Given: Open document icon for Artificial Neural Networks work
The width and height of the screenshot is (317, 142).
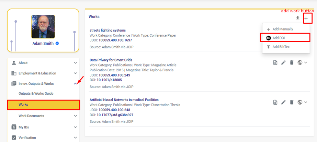Looking at the screenshot, I should pyautogui.click(x=275, y=102).
